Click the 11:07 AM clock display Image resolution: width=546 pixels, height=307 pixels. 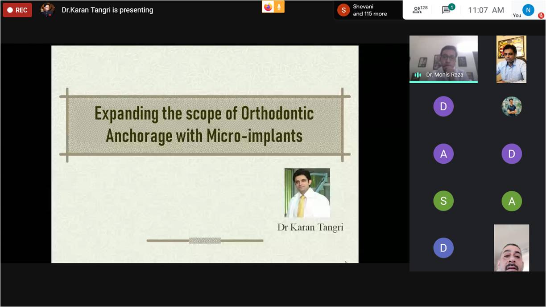point(486,10)
